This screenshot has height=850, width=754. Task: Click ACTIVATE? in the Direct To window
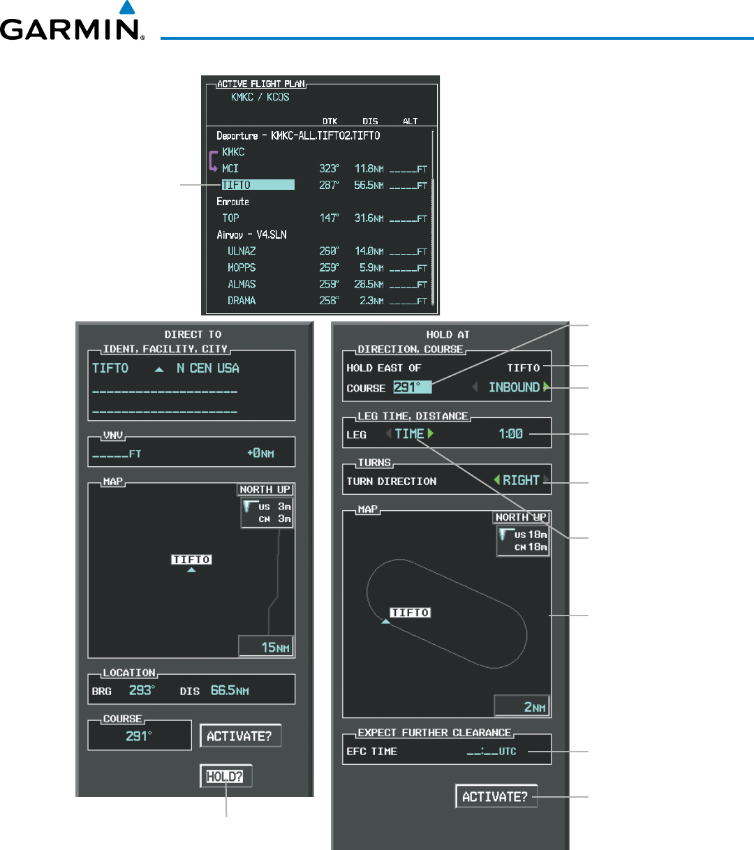pyautogui.click(x=240, y=736)
